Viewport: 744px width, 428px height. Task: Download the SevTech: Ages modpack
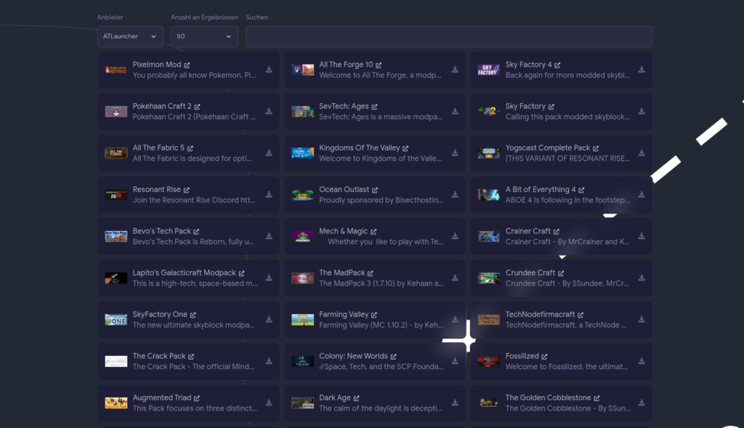tap(456, 111)
